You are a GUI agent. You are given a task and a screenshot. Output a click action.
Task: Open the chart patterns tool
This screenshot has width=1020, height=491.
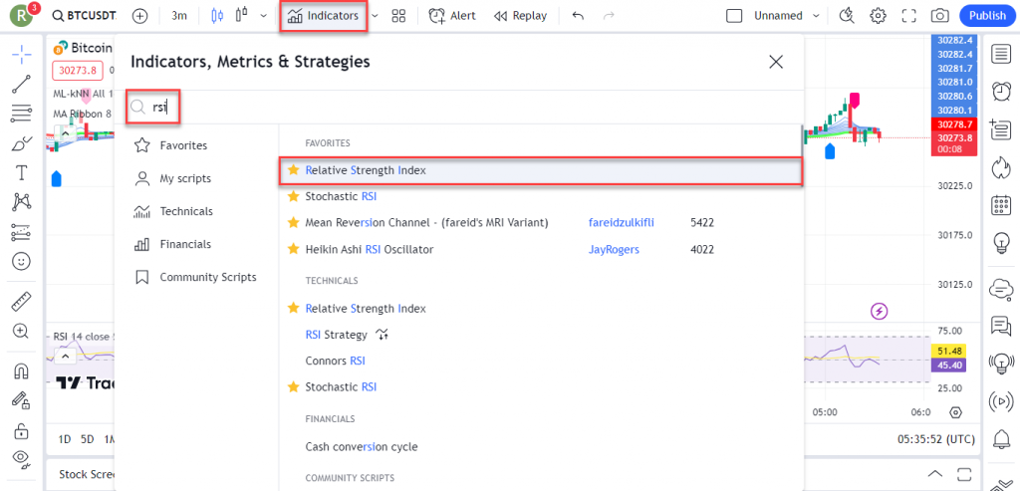pyautogui.click(x=22, y=202)
